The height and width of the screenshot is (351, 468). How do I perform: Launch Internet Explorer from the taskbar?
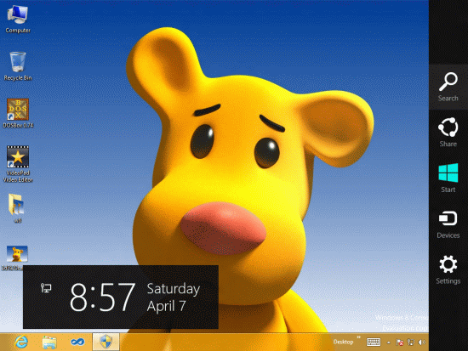(21, 342)
